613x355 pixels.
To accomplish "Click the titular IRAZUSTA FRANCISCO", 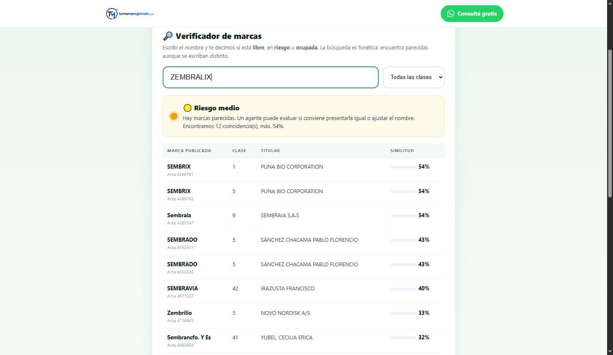I will (x=287, y=289).
